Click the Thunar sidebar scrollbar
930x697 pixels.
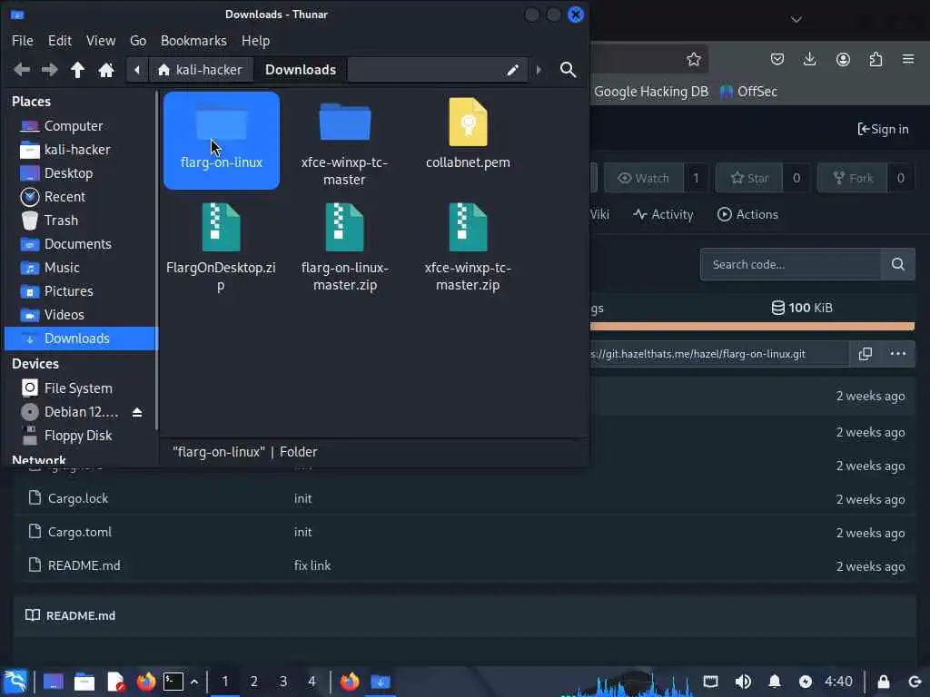[x=156, y=260]
